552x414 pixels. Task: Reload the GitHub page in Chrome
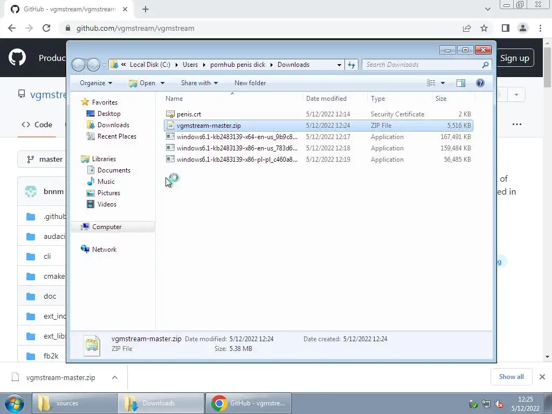pyautogui.click(x=46, y=28)
